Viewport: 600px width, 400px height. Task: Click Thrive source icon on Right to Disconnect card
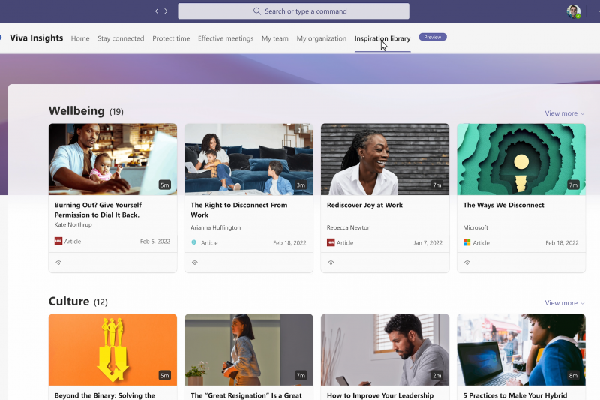tap(194, 242)
